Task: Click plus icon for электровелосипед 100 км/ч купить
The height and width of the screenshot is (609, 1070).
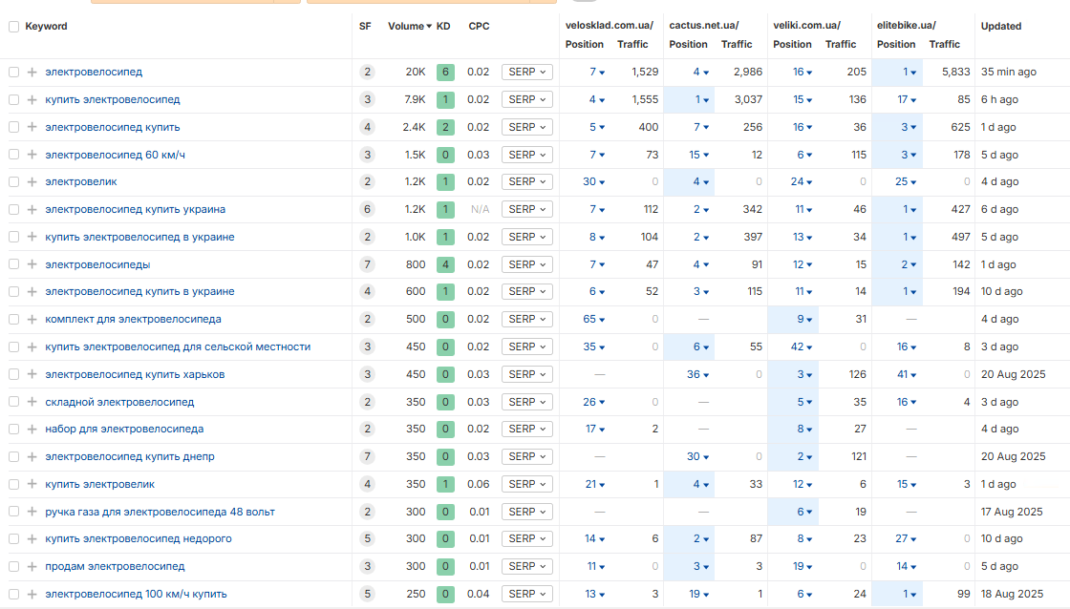Action: point(32,594)
